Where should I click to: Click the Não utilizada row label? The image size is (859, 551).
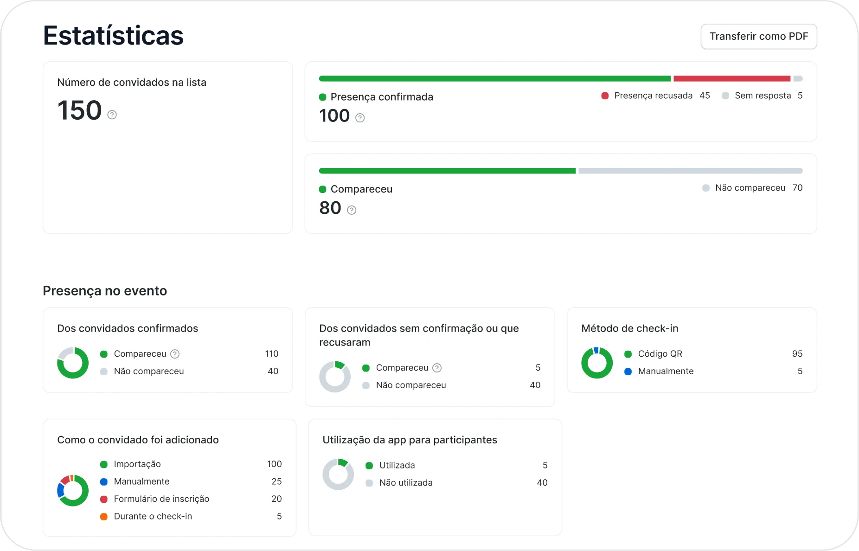406,483
